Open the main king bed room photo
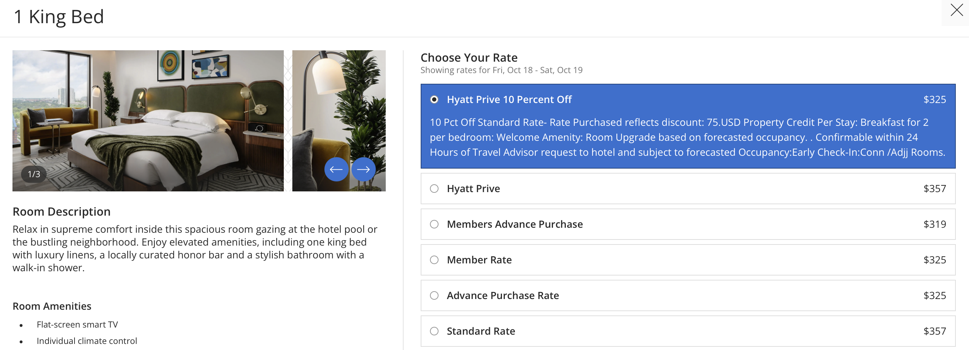 [x=148, y=120]
